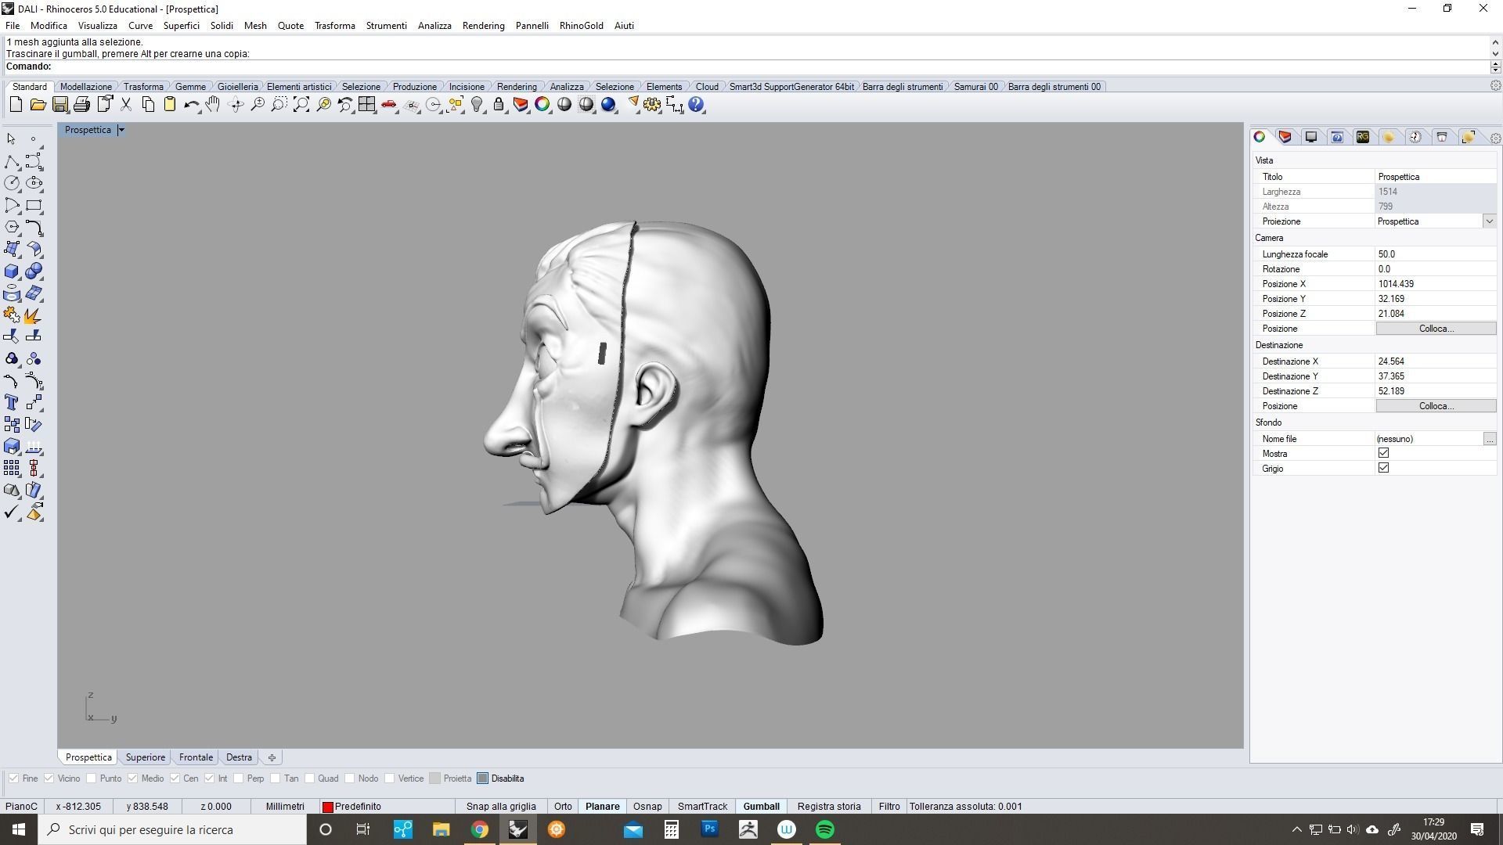Expand the Proiezione dropdown

coord(1489,221)
